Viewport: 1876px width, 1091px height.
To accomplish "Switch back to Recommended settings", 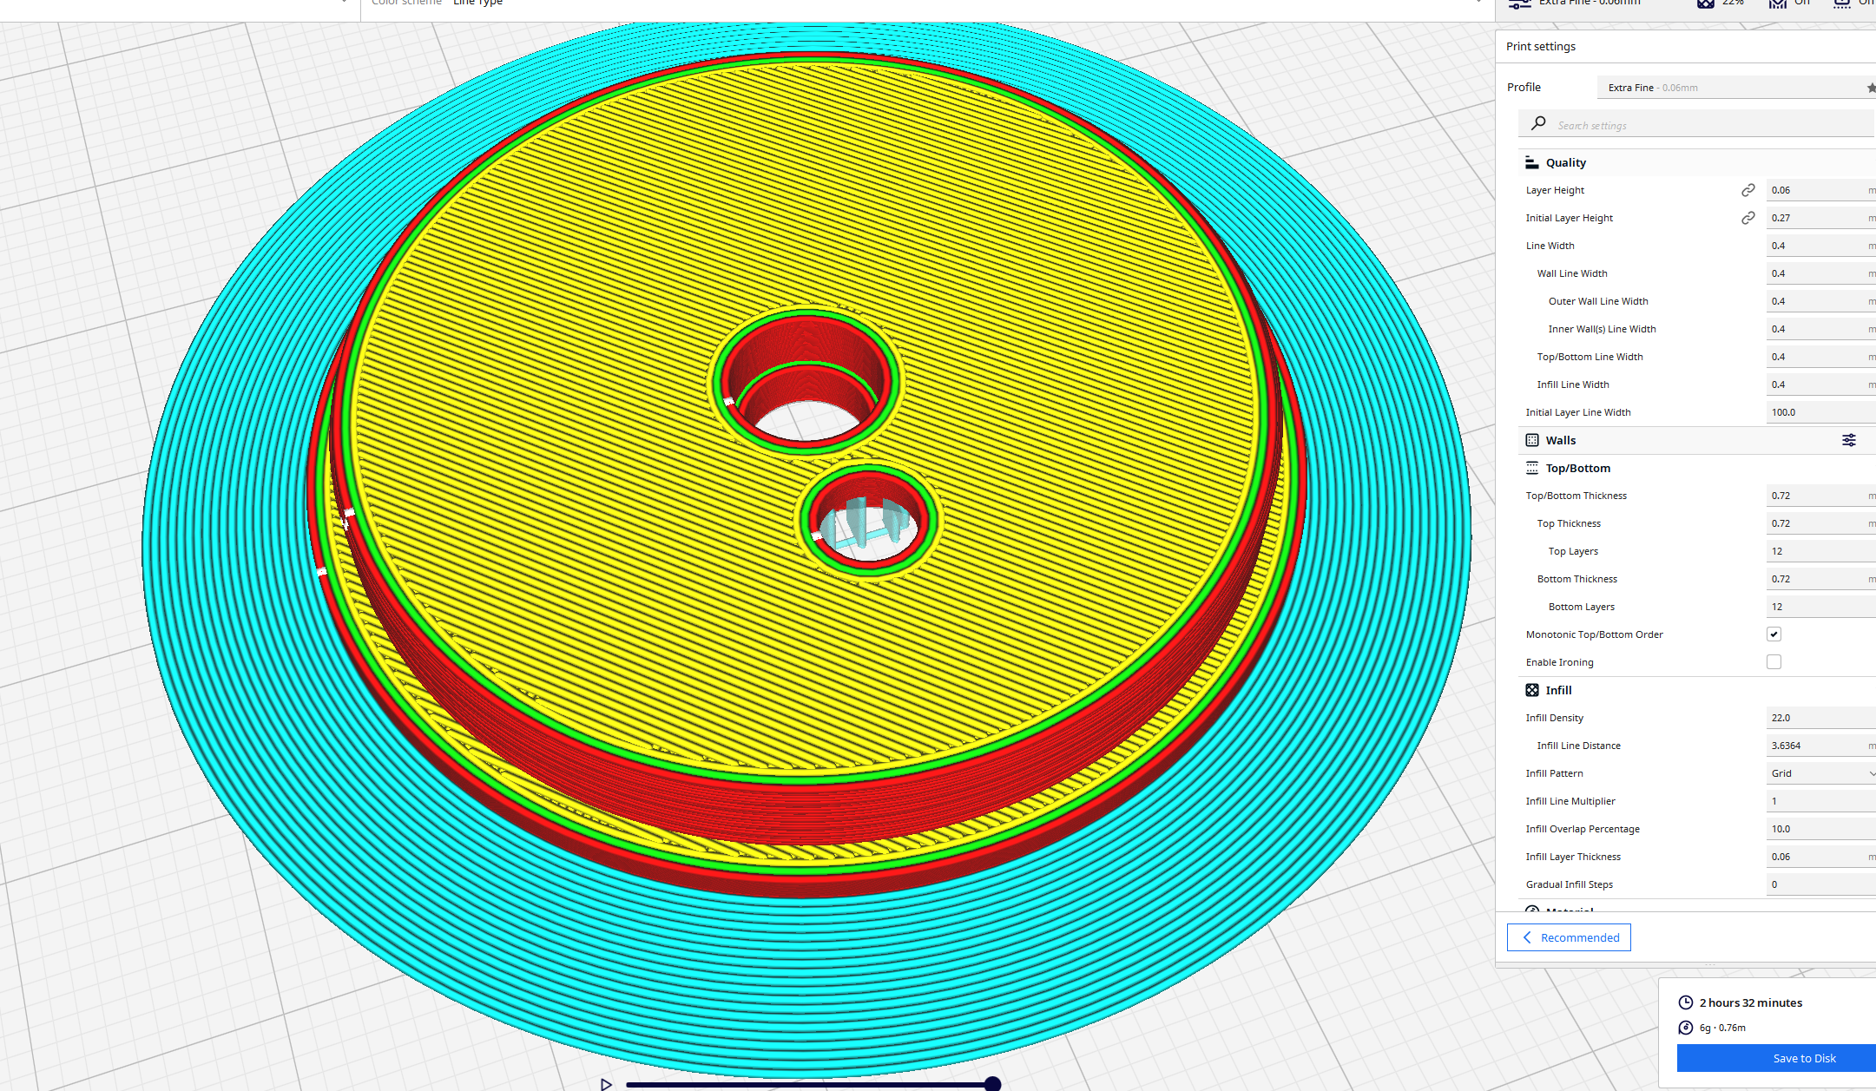I will [x=1569, y=937].
